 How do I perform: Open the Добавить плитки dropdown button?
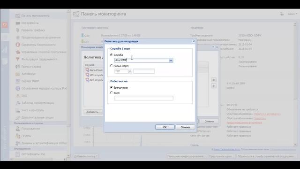[86, 156]
